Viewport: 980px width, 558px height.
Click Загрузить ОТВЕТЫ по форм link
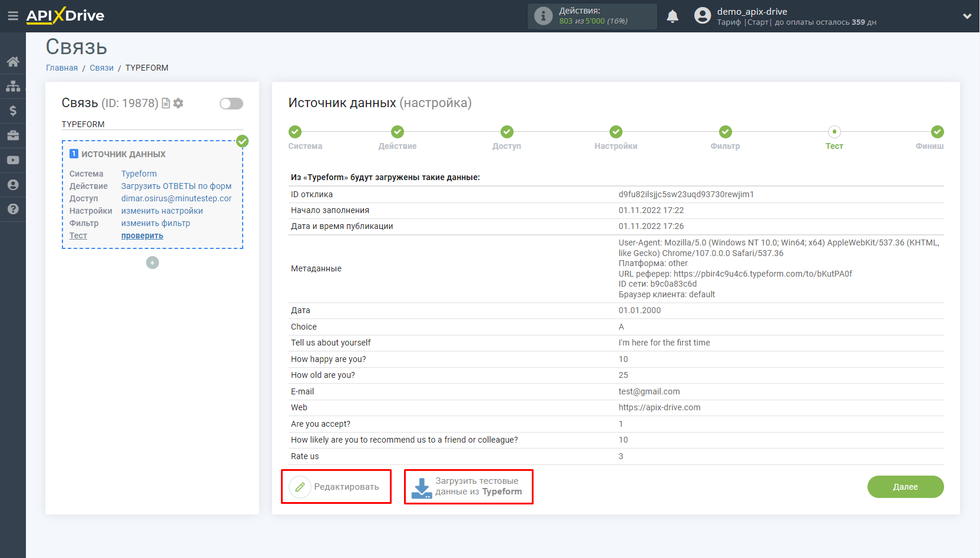(x=176, y=186)
